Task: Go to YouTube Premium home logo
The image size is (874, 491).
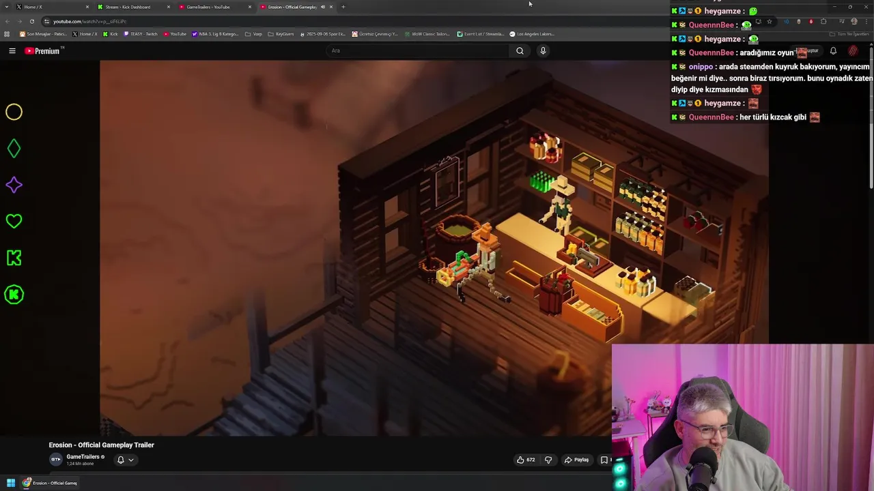Action: click(43, 50)
